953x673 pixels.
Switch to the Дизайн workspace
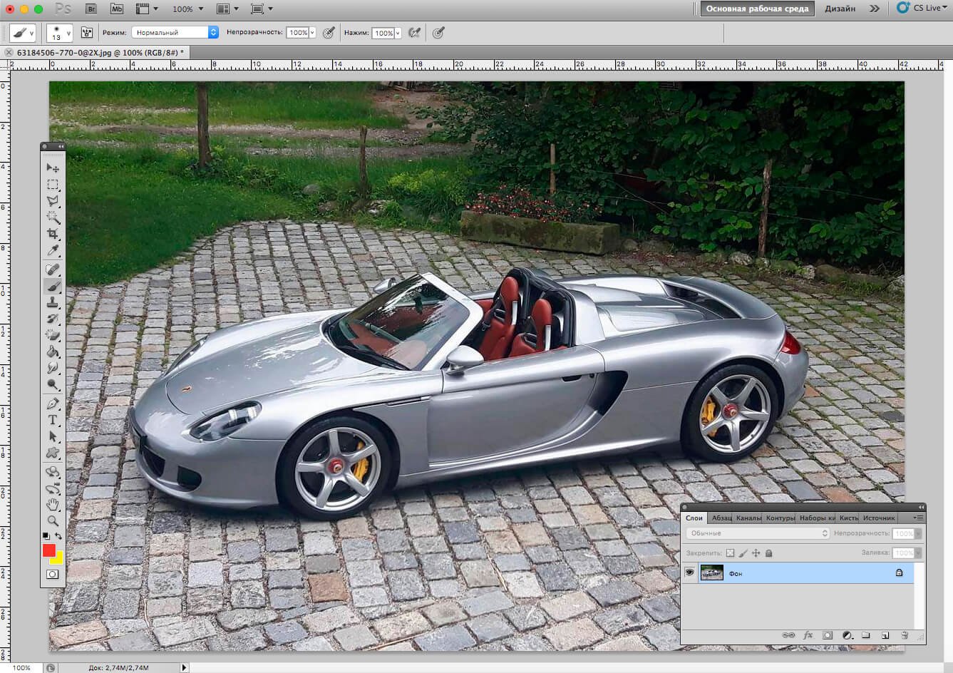[x=840, y=9]
